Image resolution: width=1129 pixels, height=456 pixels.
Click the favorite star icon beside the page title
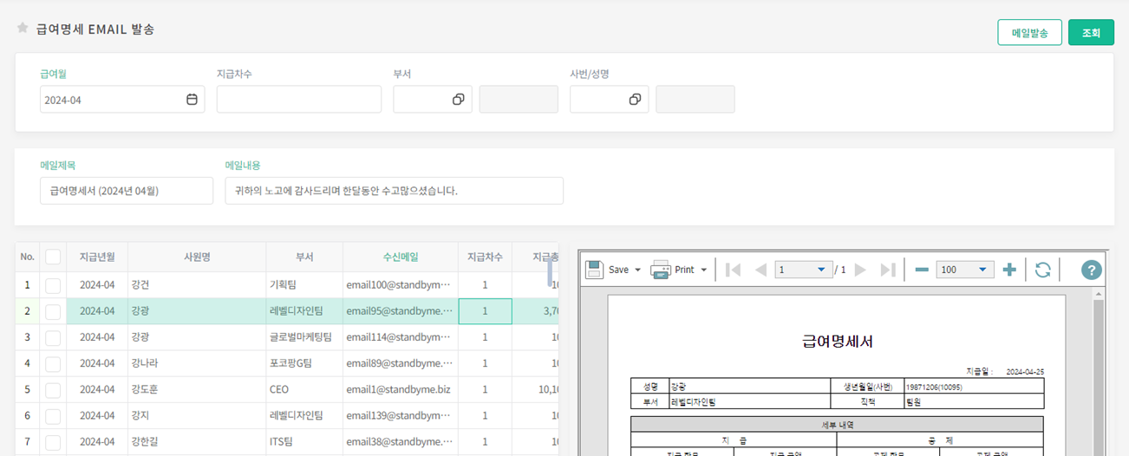23,29
